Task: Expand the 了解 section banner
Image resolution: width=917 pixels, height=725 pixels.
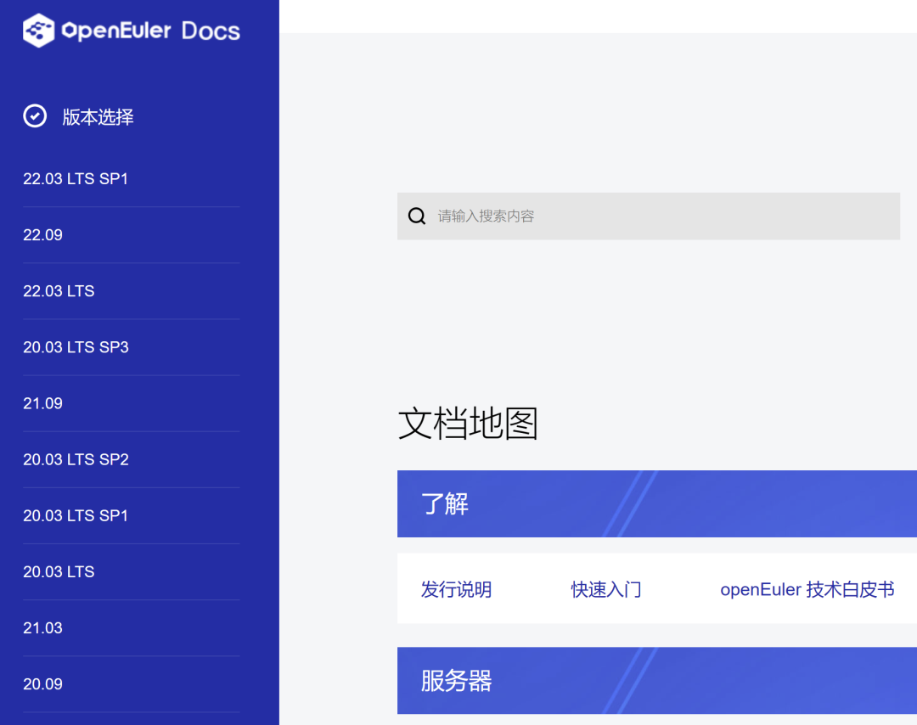Action: click(441, 503)
